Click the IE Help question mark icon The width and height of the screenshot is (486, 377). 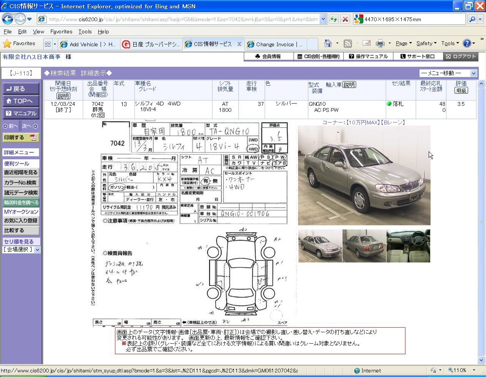467,44
